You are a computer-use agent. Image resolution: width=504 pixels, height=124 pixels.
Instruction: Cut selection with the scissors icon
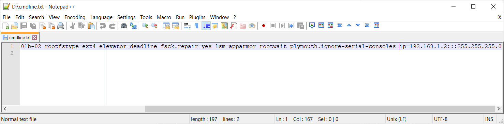72,26
